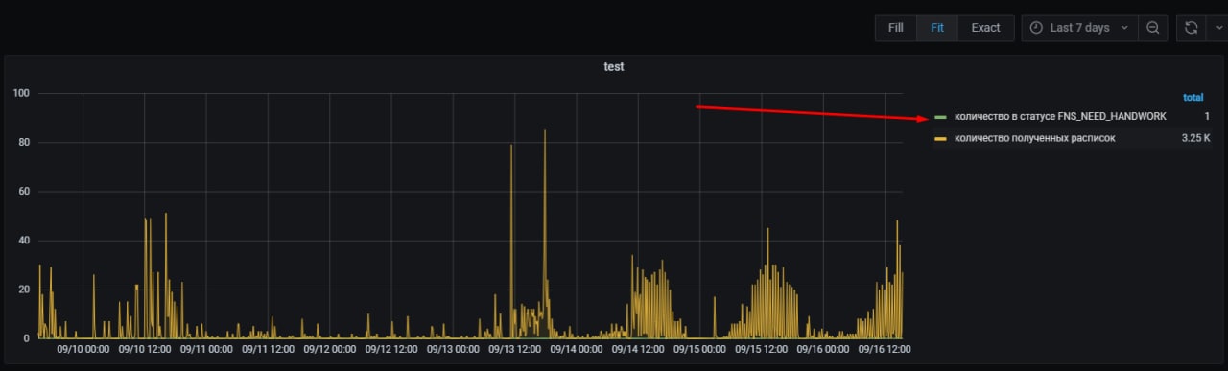Toggle the FNS_NEED_HANDWORK legend series

point(1060,116)
